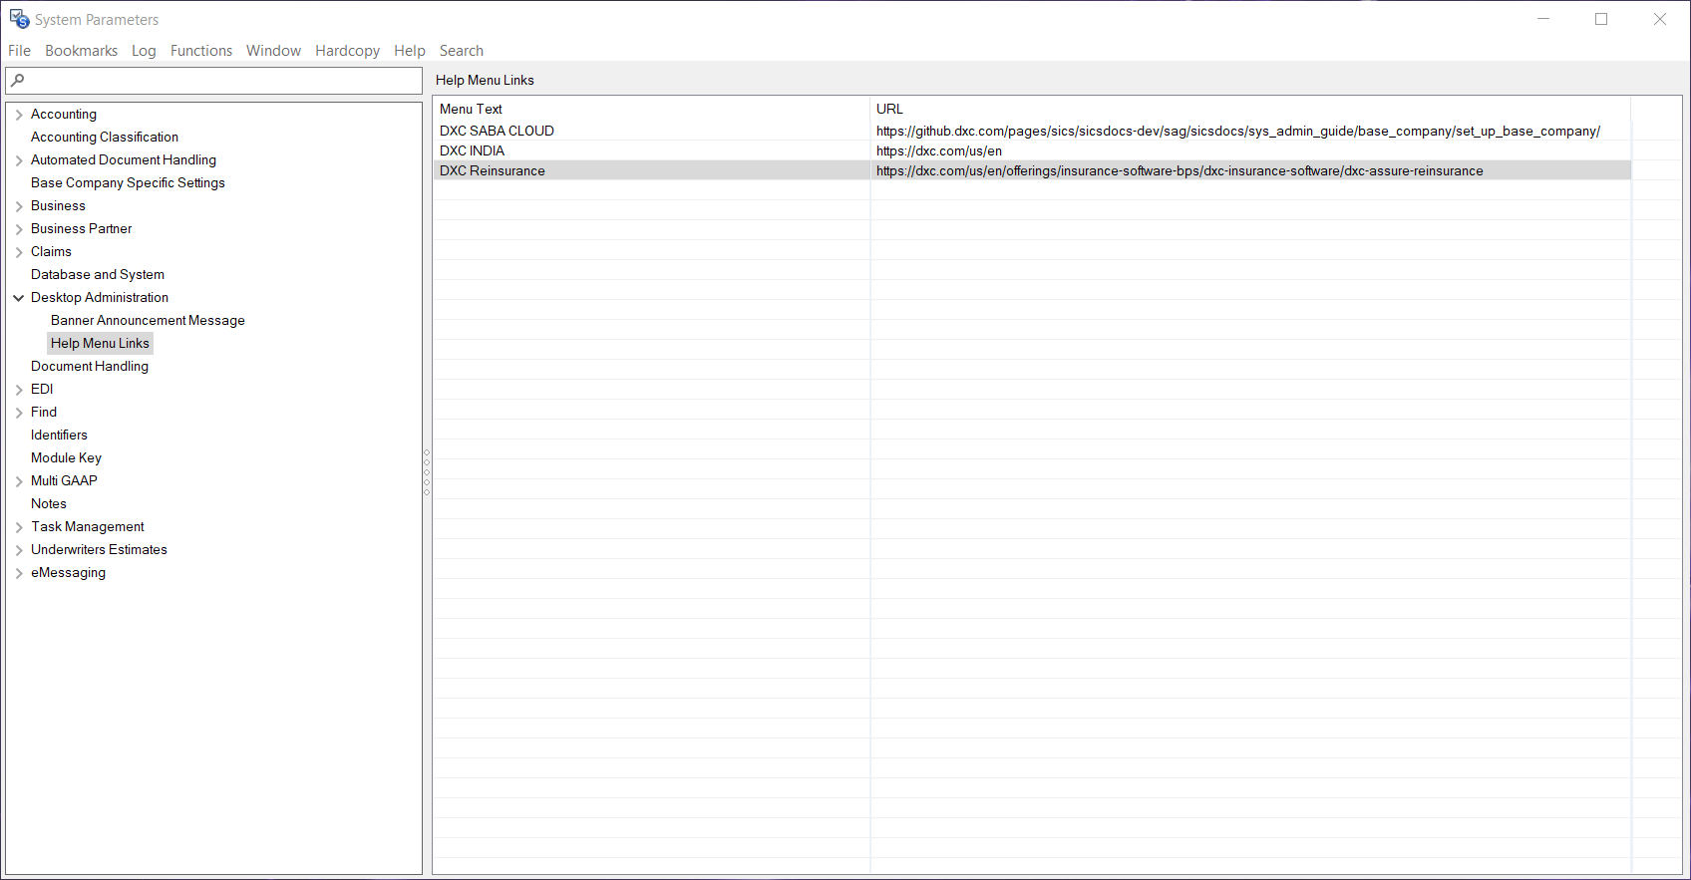The width and height of the screenshot is (1691, 880).
Task: Expand the Underwriters Estimates node
Action: click(x=19, y=550)
